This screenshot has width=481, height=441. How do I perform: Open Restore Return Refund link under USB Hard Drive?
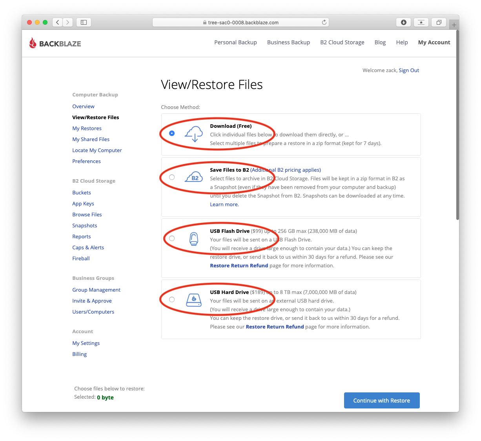pos(275,327)
